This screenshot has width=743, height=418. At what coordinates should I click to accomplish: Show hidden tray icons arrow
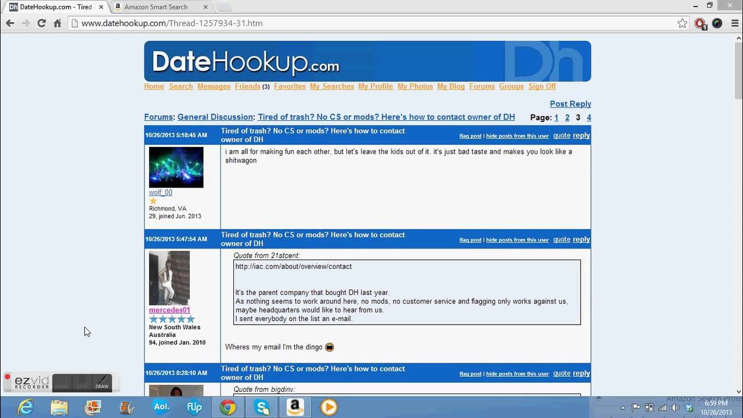[x=623, y=408]
